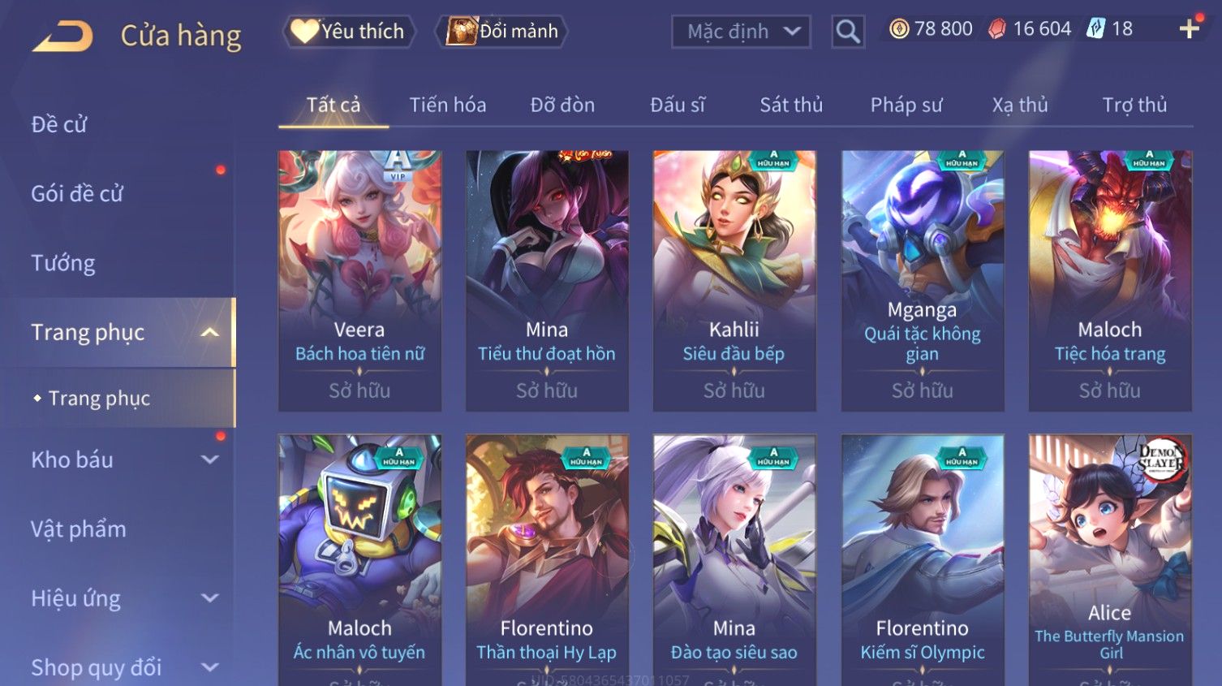Open Gói đề cử in the sidebar
1222x686 pixels.
pos(77,193)
